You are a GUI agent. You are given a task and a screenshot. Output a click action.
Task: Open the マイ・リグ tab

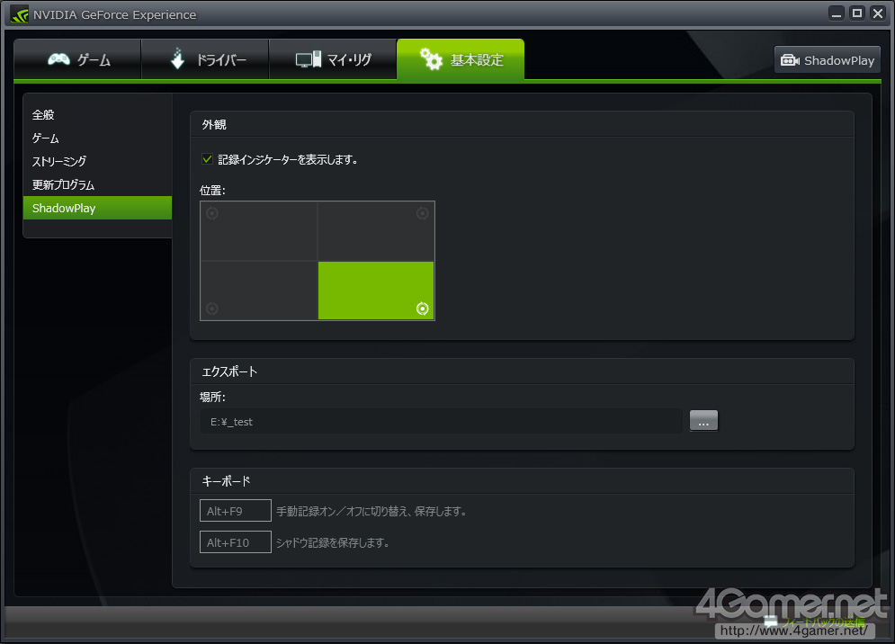(333, 59)
